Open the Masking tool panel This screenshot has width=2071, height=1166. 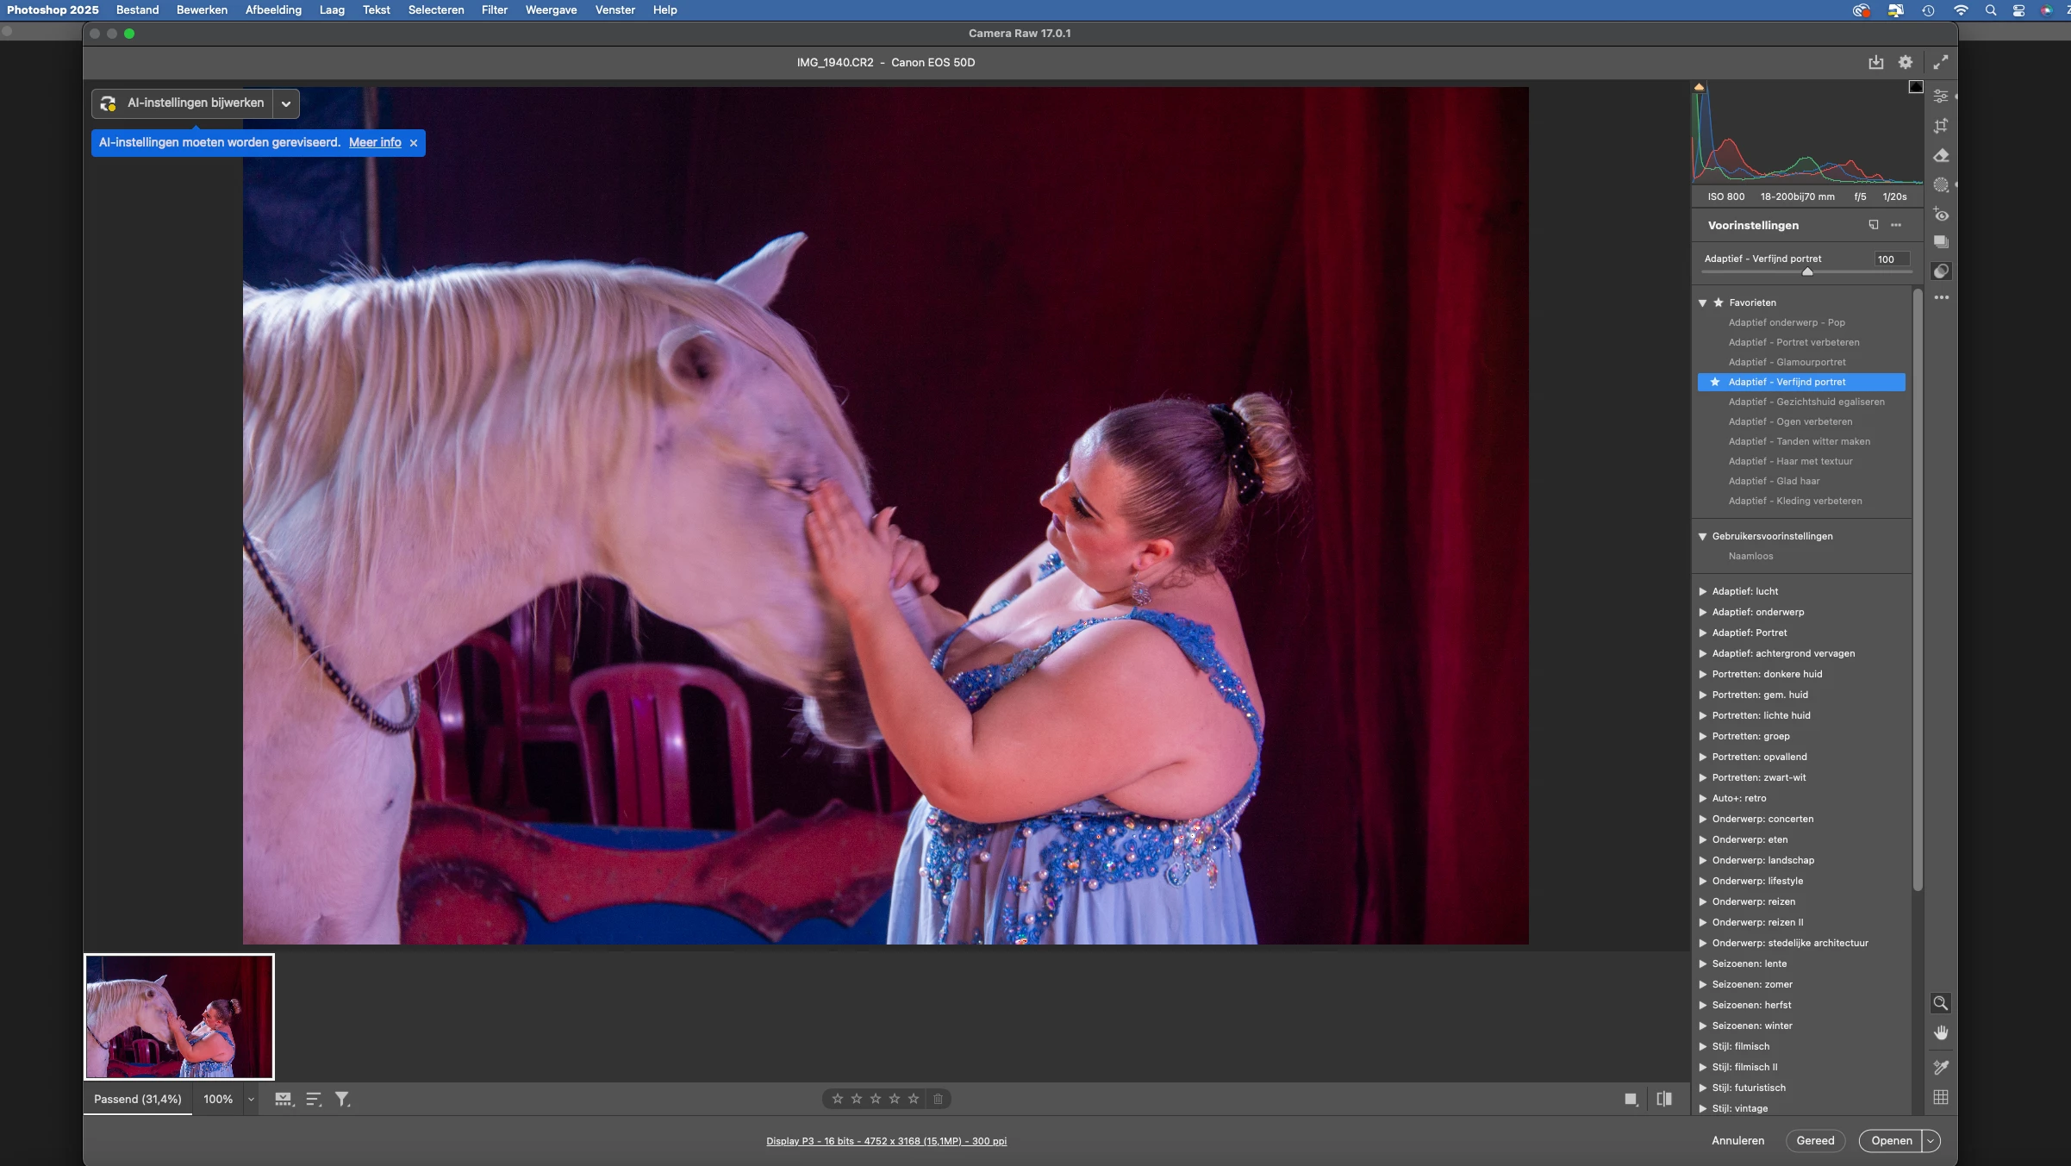click(x=1941, y=185)
